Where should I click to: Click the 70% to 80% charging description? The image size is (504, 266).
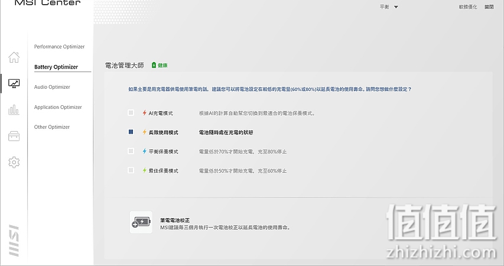[243, 151]
